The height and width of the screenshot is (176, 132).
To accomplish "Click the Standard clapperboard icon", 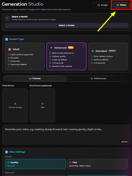I will pos(93,51).
